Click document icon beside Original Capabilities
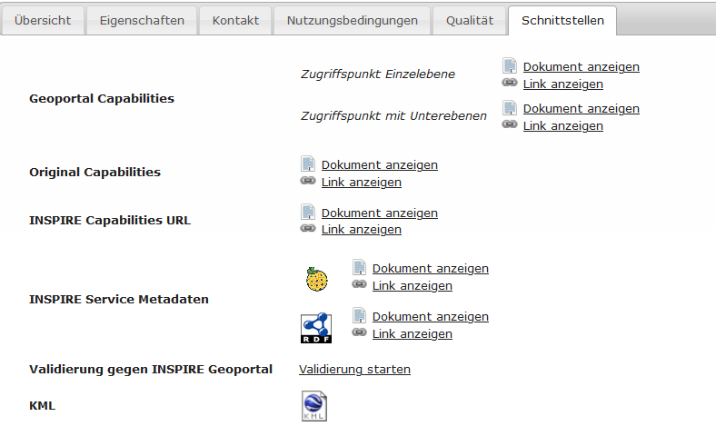 coord(308,163)
